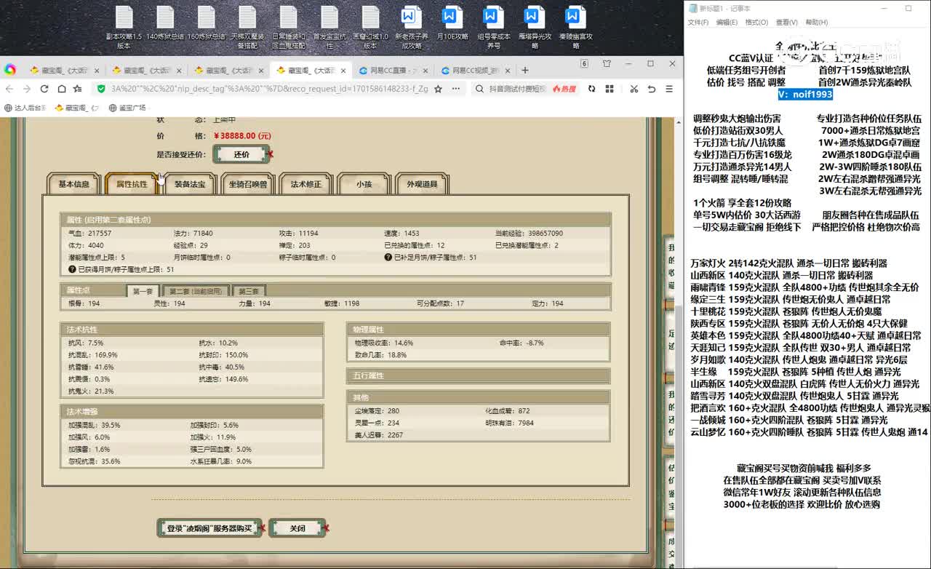Viewport: 931px width, 569px height.
Task: Click the browser back arrow
Action: pyautogui.click(x=10, y=89)
